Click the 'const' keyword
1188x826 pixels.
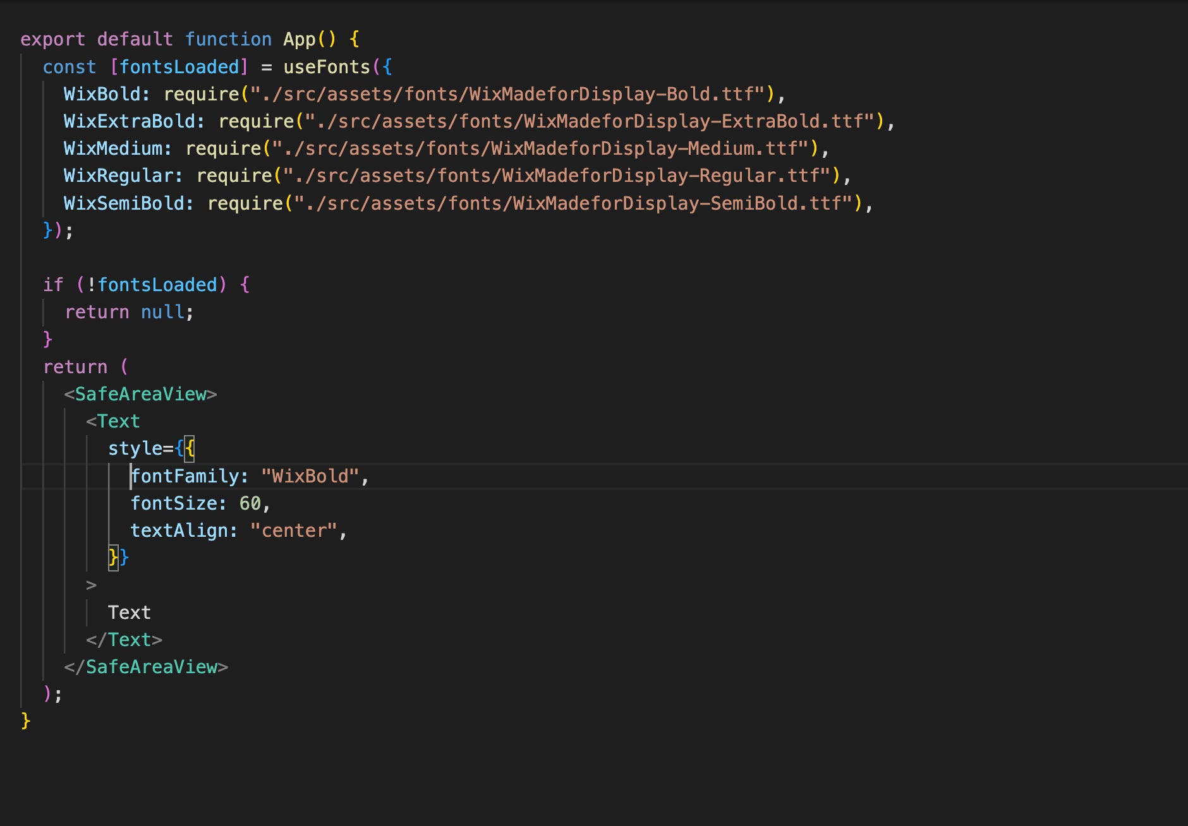pyautogui.click(x=70, y=66)
